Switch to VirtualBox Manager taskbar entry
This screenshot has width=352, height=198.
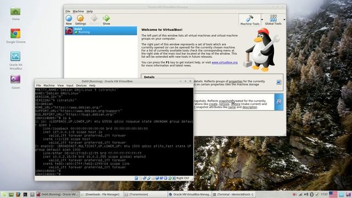coord(189,194)
